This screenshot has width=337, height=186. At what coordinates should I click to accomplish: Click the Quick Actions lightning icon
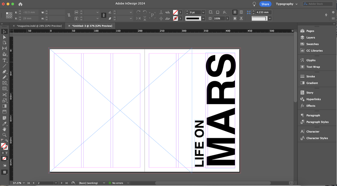tap(326, 15)
